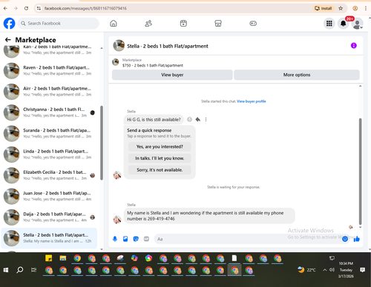This screenshot has width=371, height=287.
Task: Choose a GIF in the composer
Action: (x=146, y=239)
